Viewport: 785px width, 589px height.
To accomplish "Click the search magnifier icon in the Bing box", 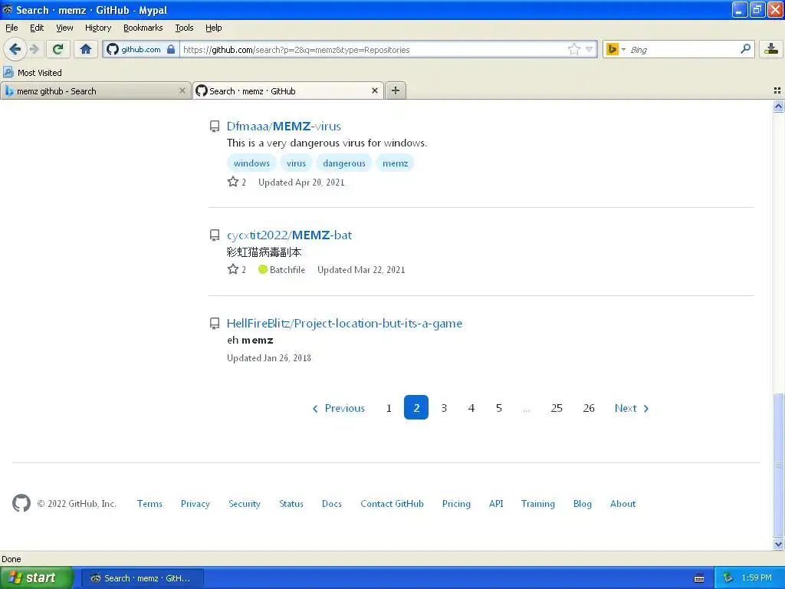I will [x=745, y=49].
